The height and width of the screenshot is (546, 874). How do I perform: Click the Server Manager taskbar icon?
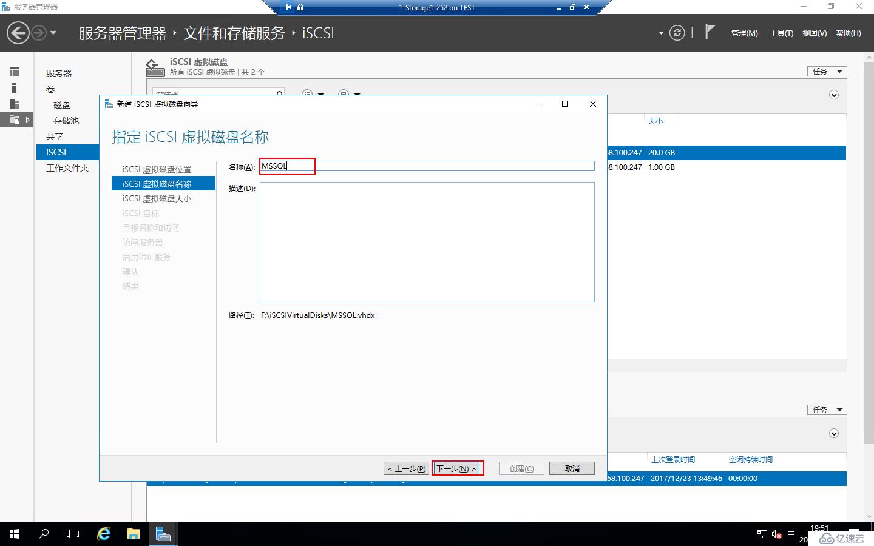pyautogui.click(x=163, y=534)
